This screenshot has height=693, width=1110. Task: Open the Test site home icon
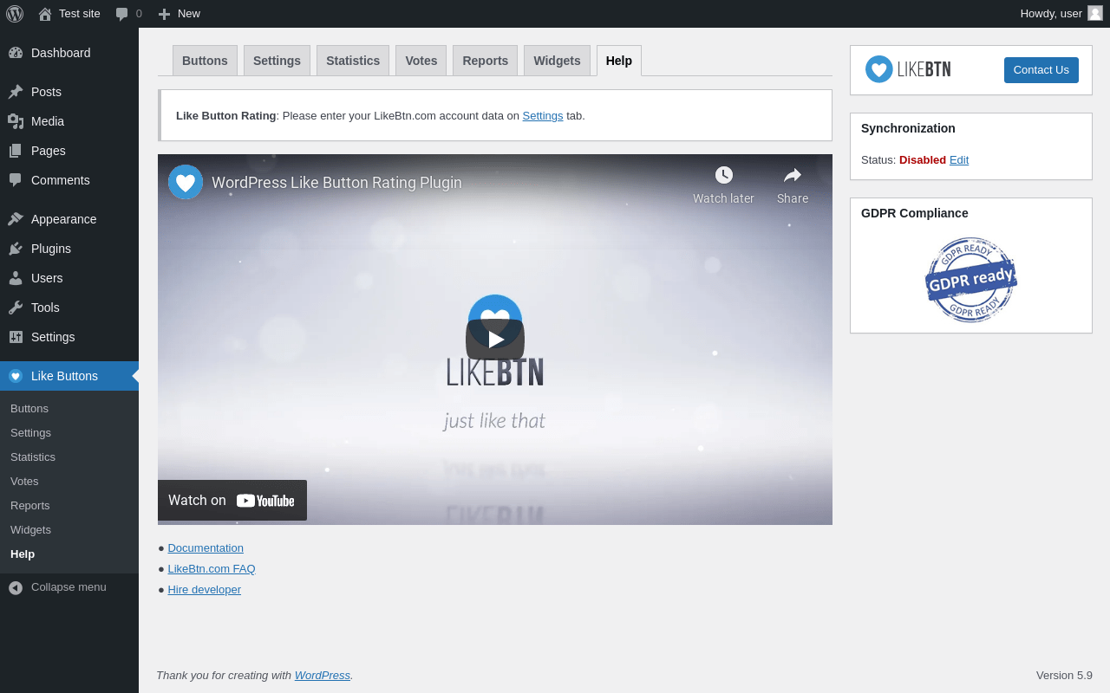pos(45,14)
